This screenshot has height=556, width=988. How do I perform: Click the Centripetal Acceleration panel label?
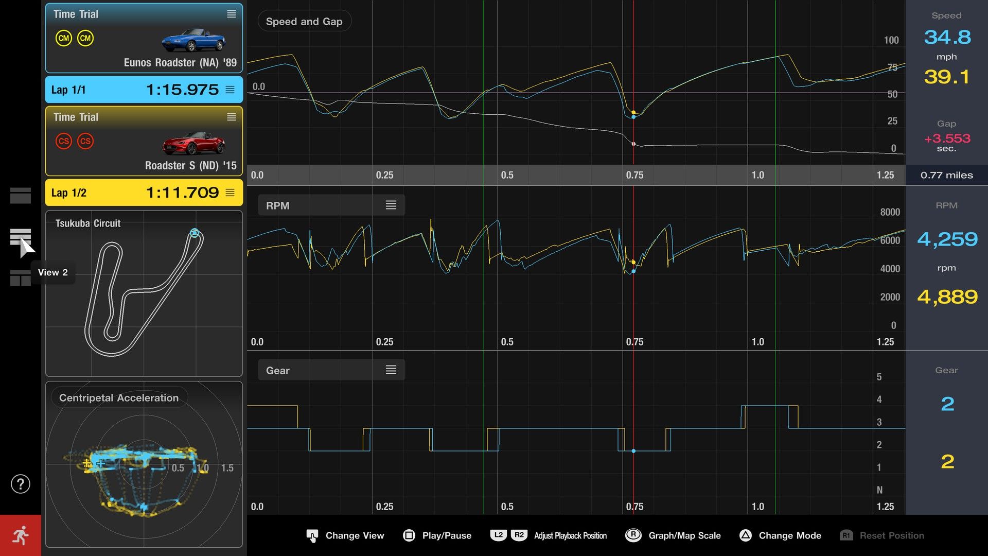coord(119,398)
